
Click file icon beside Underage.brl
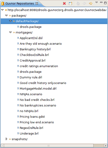coord(18,133)
